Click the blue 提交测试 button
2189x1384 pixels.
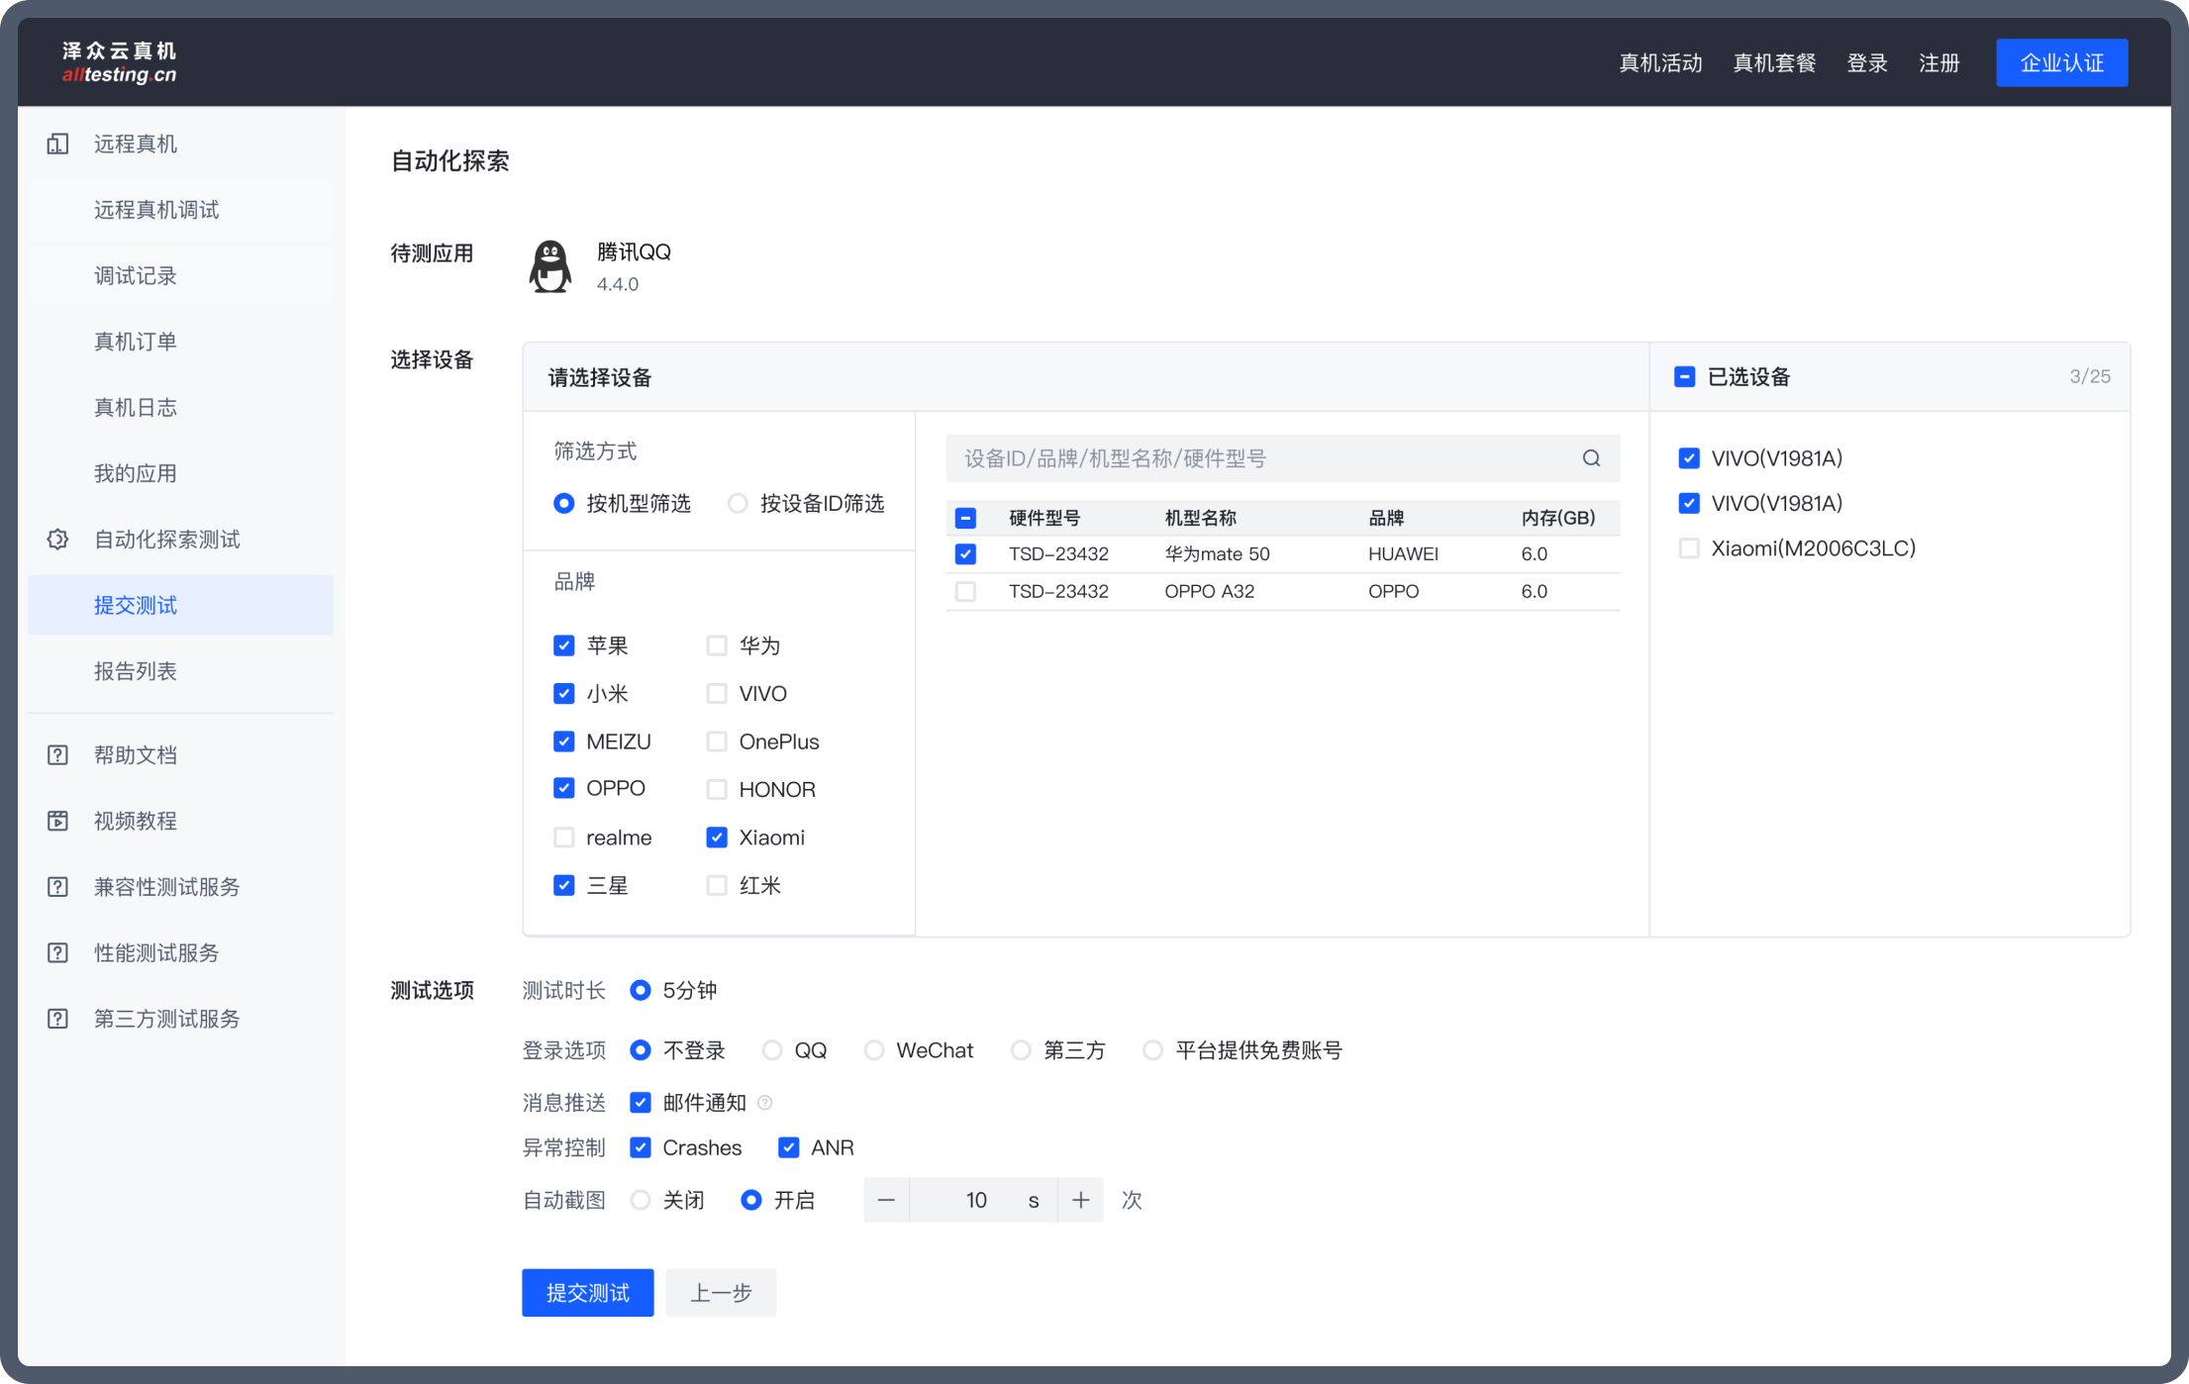[x=587, y=1293]
